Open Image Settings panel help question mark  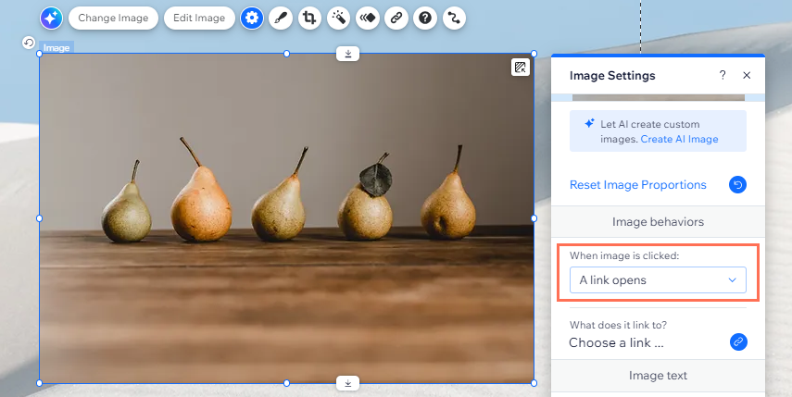pyautogui.click(x=723, y=76)
